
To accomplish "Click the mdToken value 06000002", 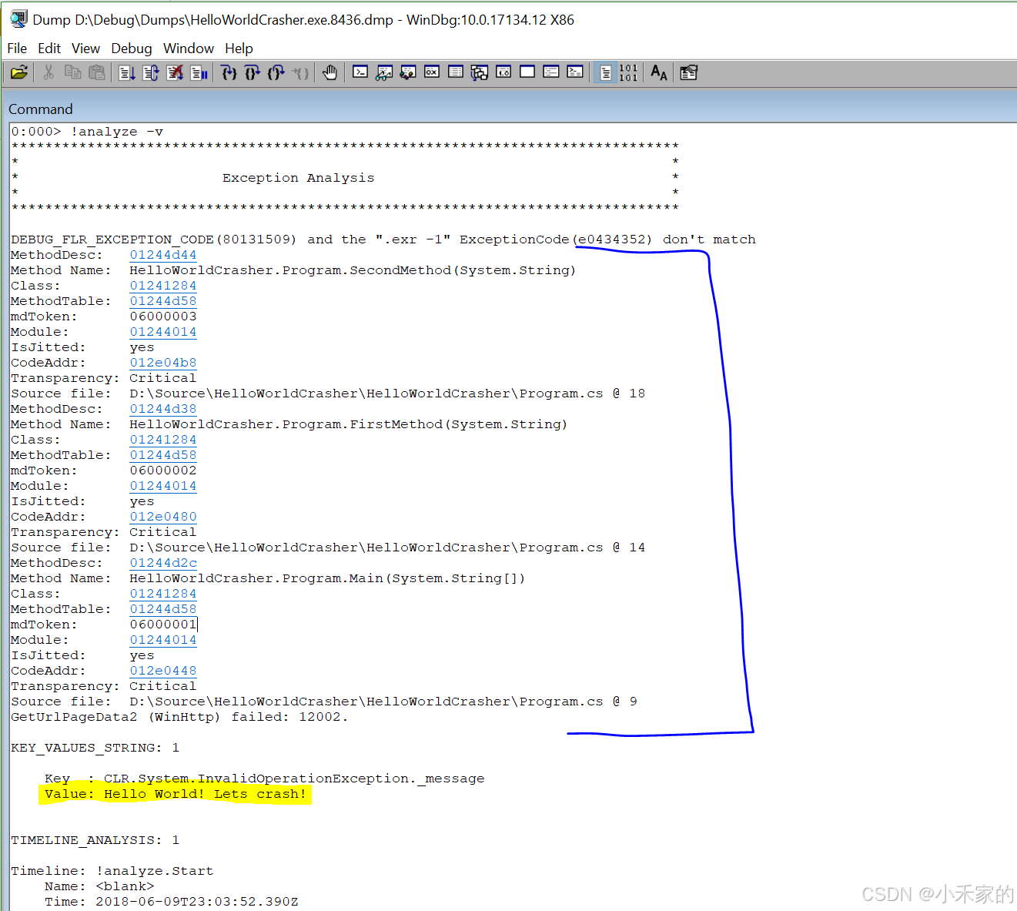I will tap(163, 471).
